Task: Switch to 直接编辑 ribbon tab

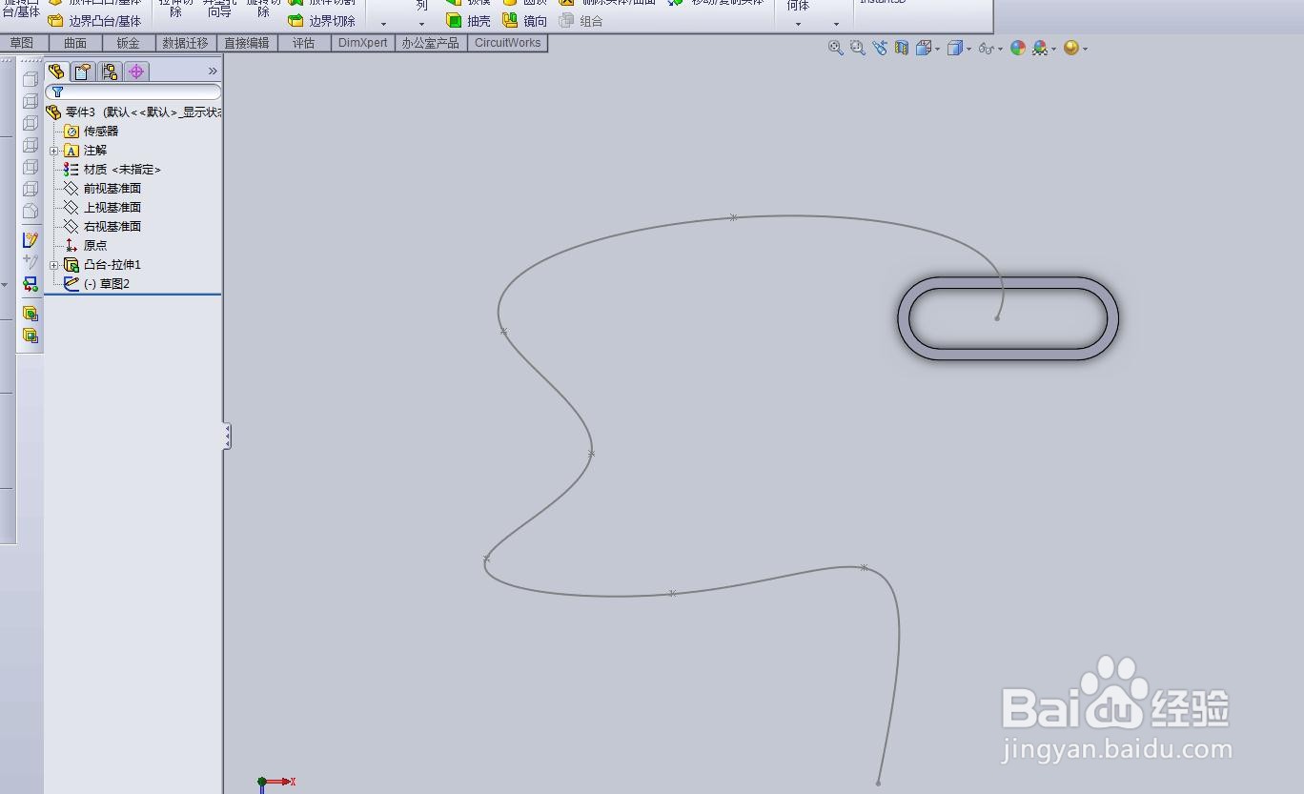Action: pyautogui.click(x=247, y=43)
